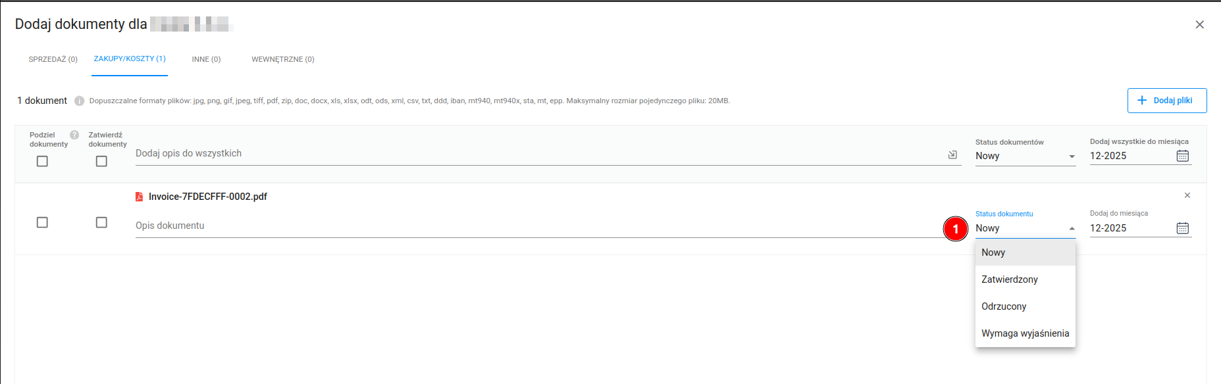Click the help icon near Podziel dokumenty
The height and width of the screenshot is (384, 1221).
[74, 135]
